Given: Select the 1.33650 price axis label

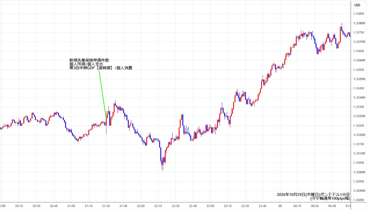Looking at the screenshot, I should (x=359, y=51).
